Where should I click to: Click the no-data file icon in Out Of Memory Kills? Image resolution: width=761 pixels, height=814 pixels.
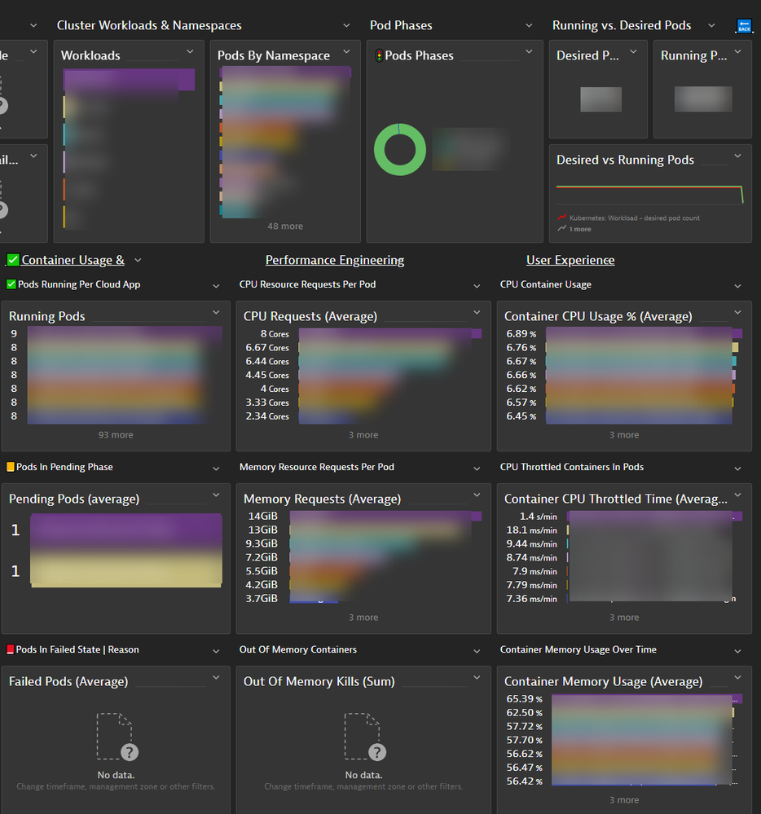coord(363,737)
